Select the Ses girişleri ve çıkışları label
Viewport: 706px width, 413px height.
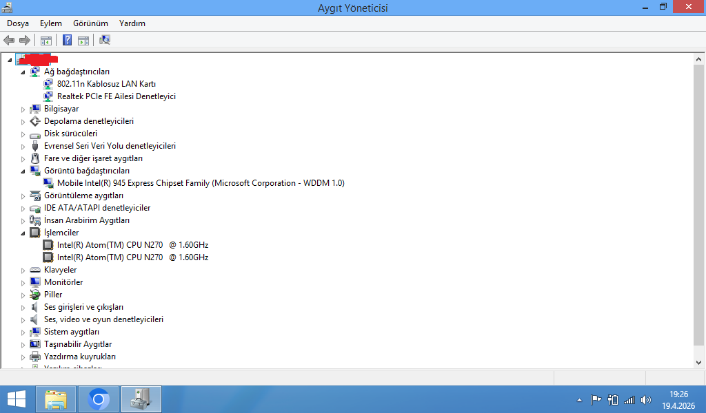pyautogui.click(x=83, y=307)
